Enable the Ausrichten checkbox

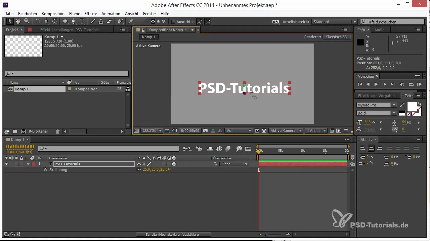(173, 22)
